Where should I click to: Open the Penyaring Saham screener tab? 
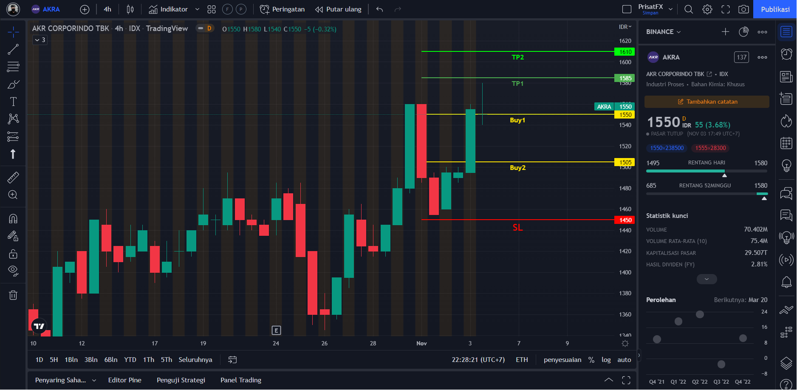60,380
